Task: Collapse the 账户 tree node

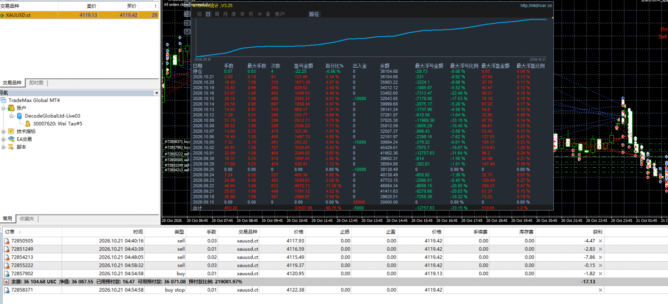Action: (x=4, y=108)
